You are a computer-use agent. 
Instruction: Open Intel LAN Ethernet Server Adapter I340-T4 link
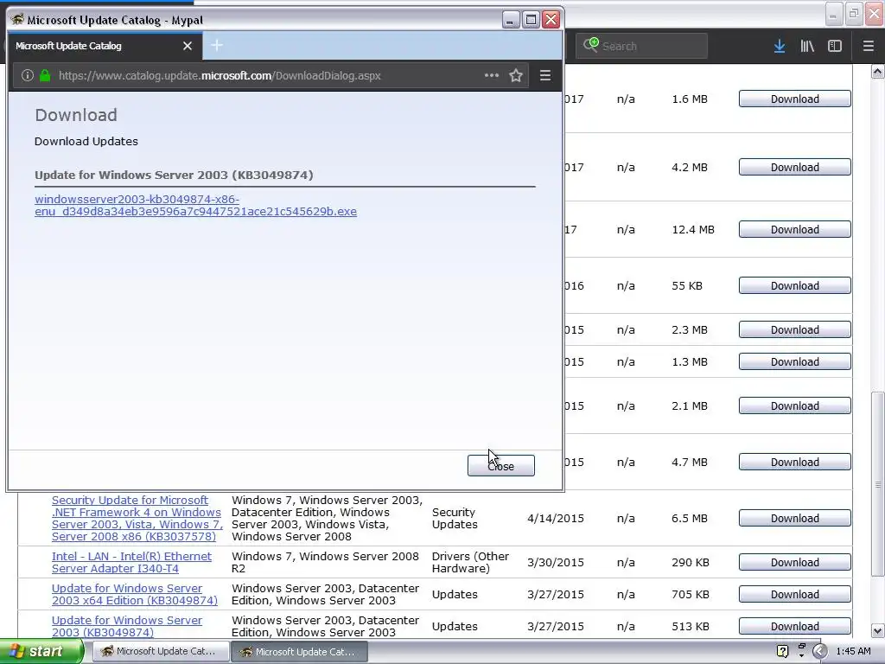click(x=131, y=562)
